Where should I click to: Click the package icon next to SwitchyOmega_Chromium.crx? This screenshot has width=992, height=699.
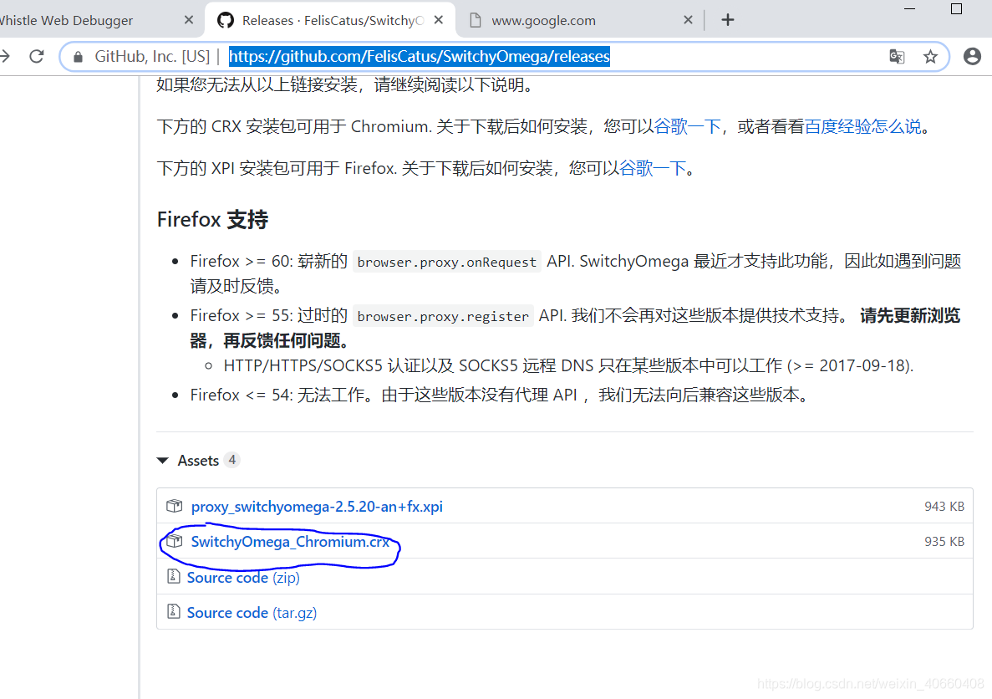tap(174, 541)
